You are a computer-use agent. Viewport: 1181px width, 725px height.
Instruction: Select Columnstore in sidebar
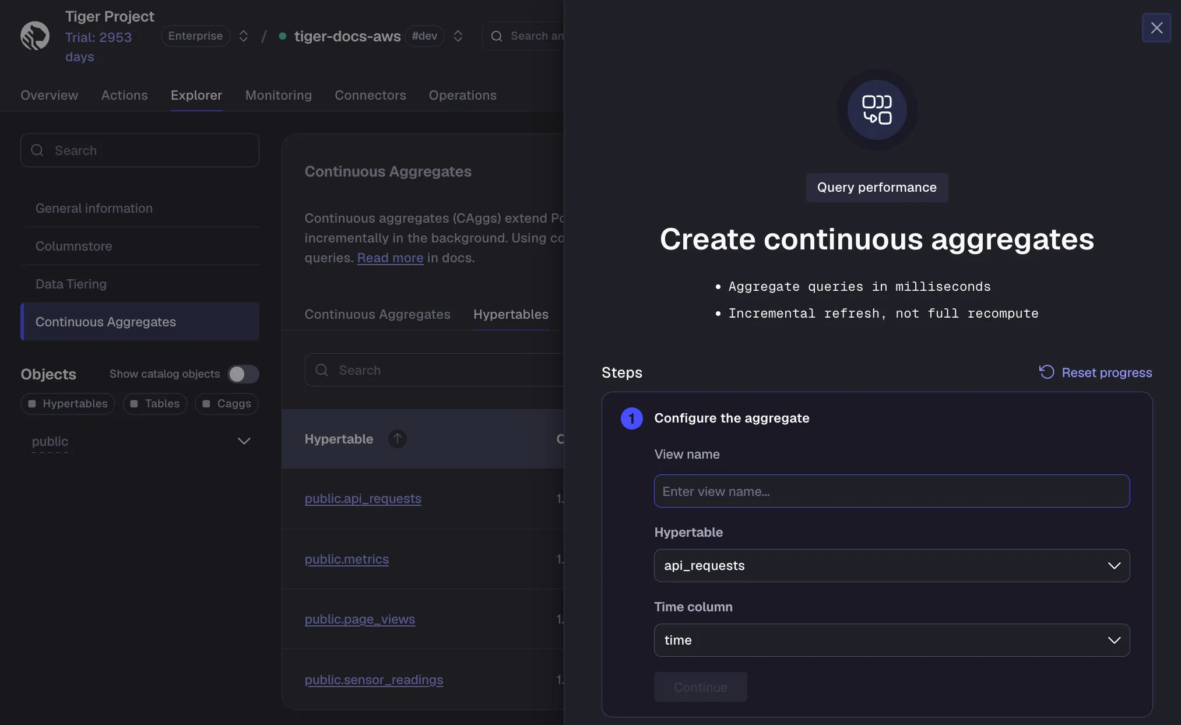pos(140,246)
